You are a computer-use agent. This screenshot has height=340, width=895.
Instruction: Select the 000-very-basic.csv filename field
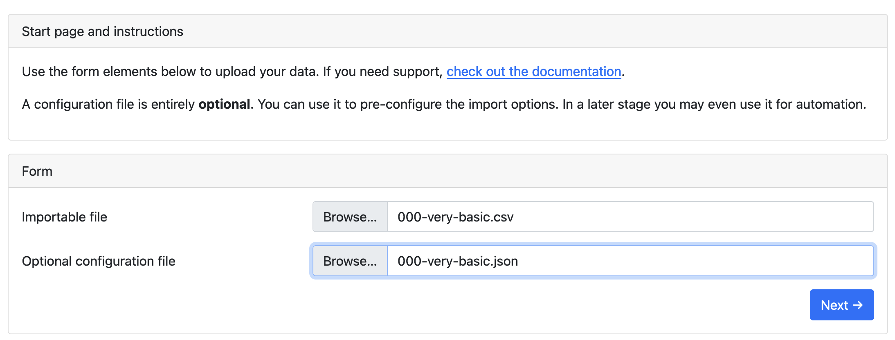point(455,217)
